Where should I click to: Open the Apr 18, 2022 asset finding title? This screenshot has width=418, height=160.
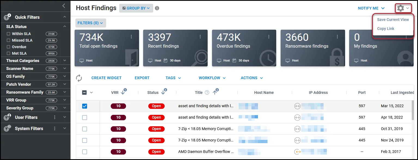206,117
